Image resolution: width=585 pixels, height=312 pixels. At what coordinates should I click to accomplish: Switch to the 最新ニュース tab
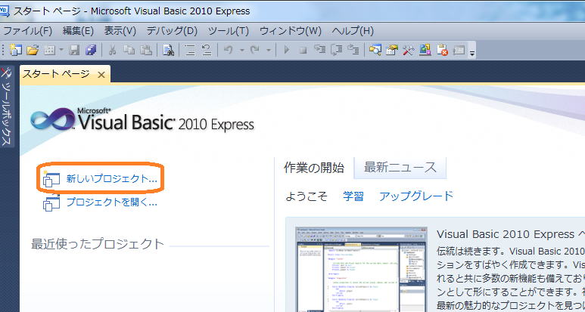click(398, 167)
